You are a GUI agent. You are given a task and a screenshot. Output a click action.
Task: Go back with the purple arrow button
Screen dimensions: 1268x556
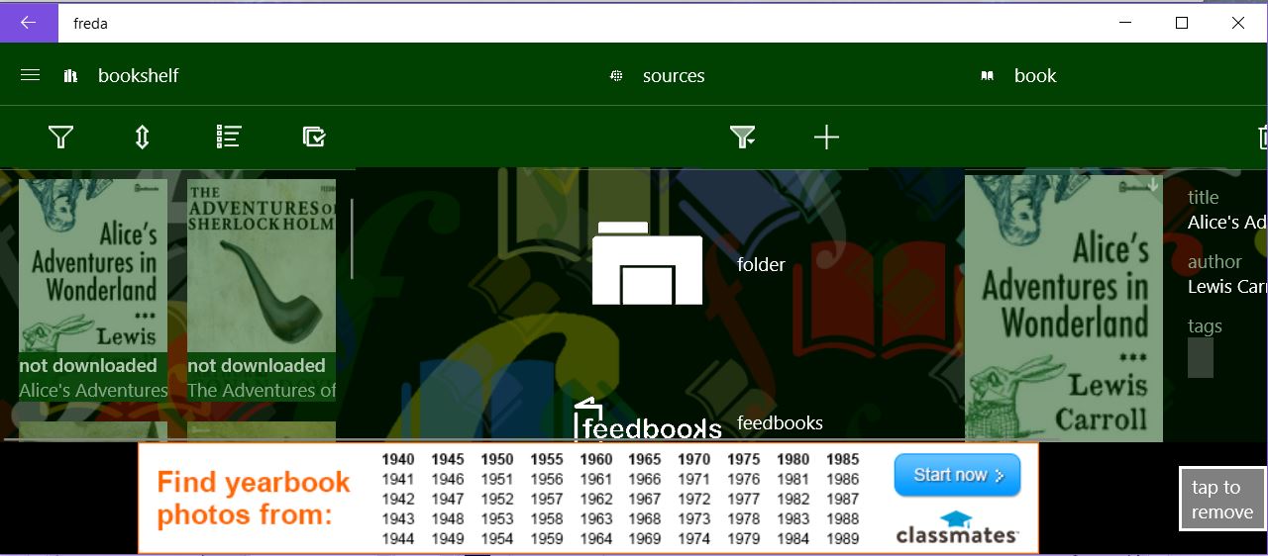[29, 23]
